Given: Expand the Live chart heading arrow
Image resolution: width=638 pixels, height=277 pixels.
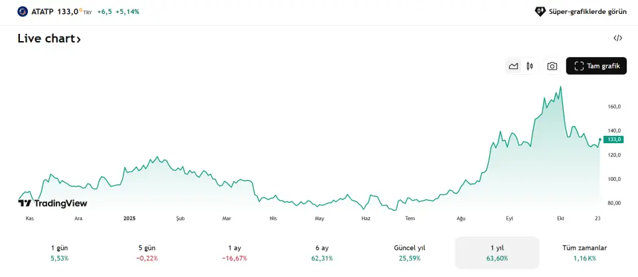Looking at the screenshot, I should pyautogui.click(x=79, y=40).
